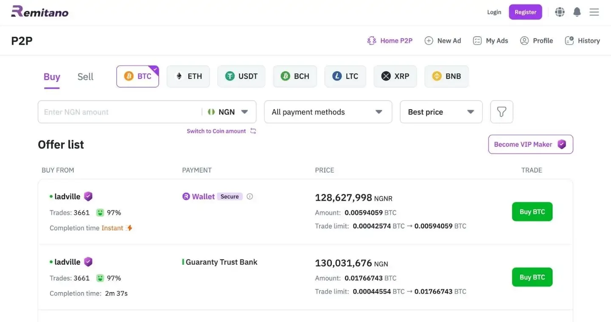Screen dimensions: 611x322
Task: Click the Become VIP Maker button
Action: point(530,144)
